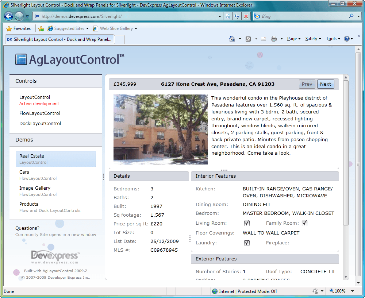Expand the zoom level dropdown arrow
The height and width of the screenshot is (298, 365).
[353, 291]
